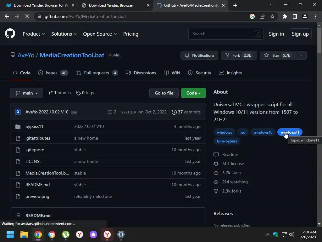Open the Settings gear in taskbar
This screenshot has width=322, height=242.
coord(121,234)
